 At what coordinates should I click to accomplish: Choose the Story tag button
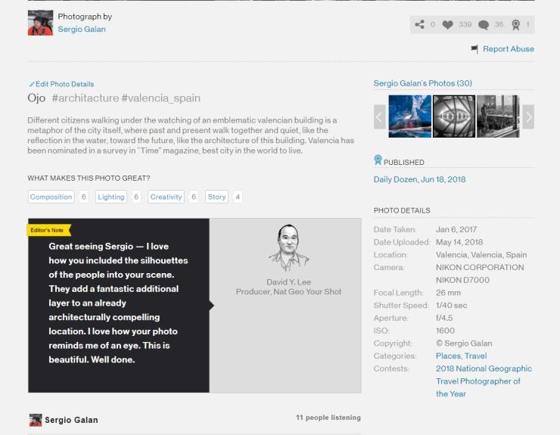pos(216,197)
